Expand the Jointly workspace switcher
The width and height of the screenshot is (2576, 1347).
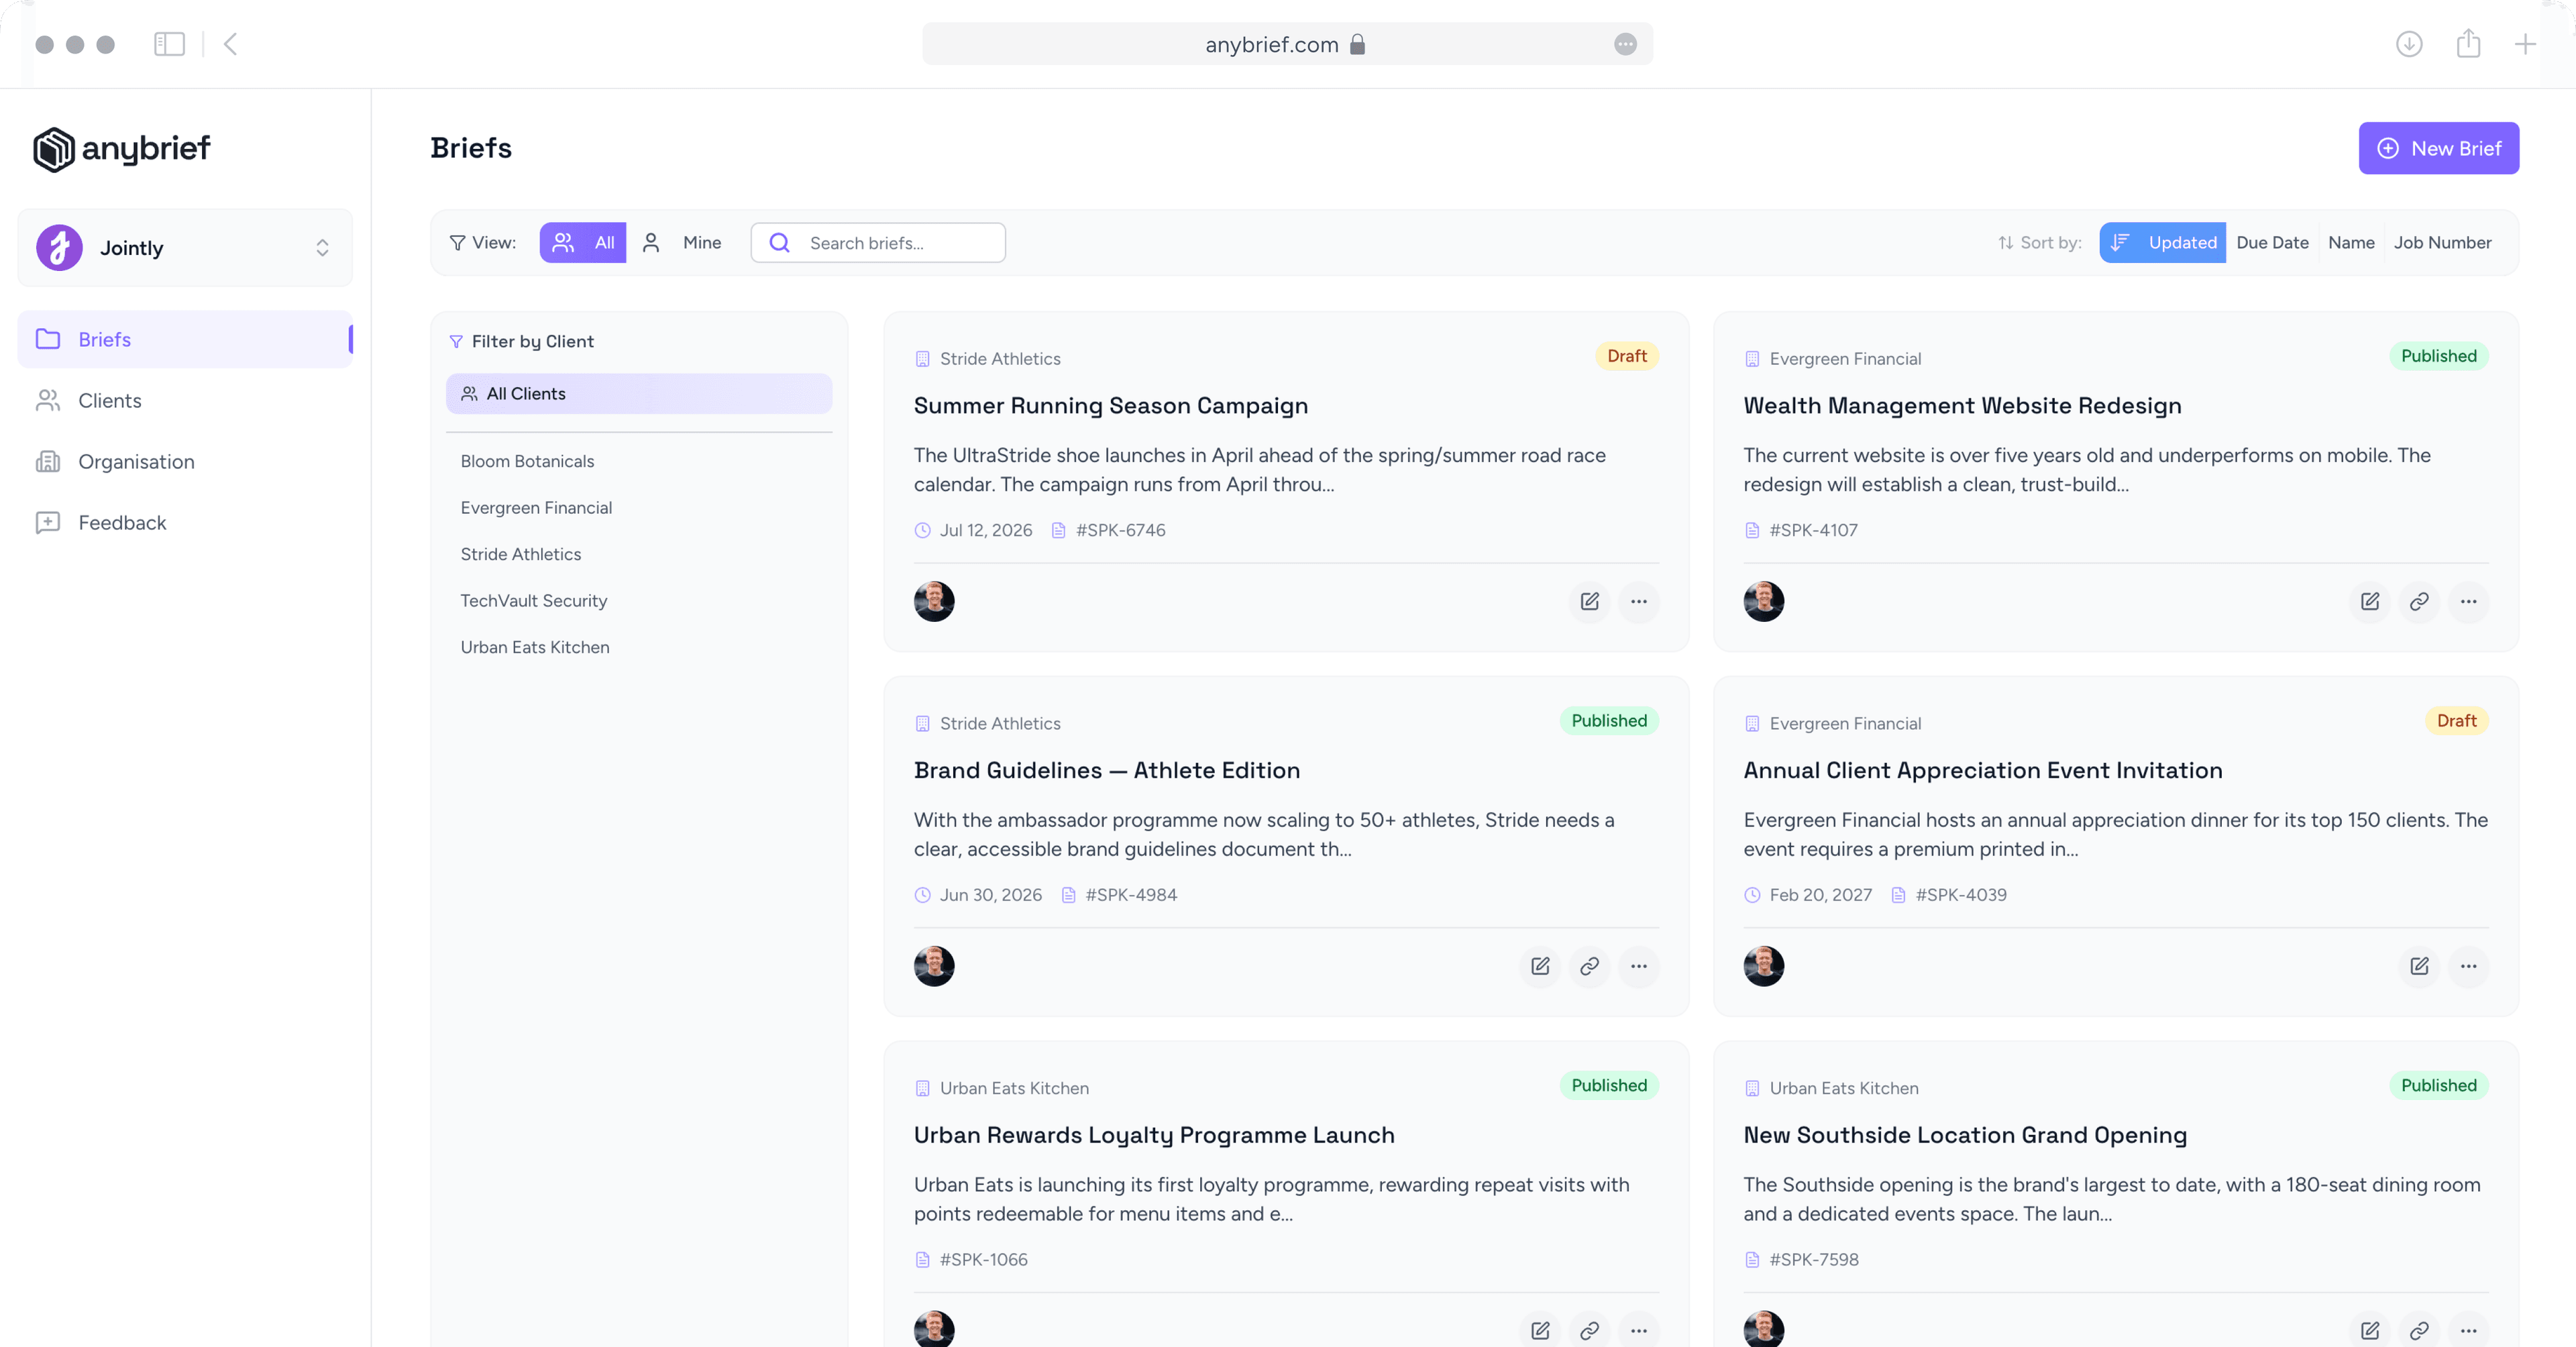322,247
